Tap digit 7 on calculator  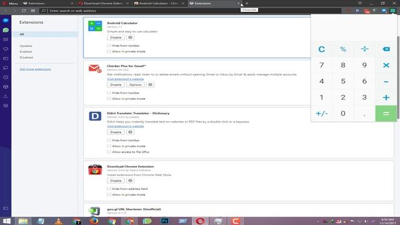322,65
